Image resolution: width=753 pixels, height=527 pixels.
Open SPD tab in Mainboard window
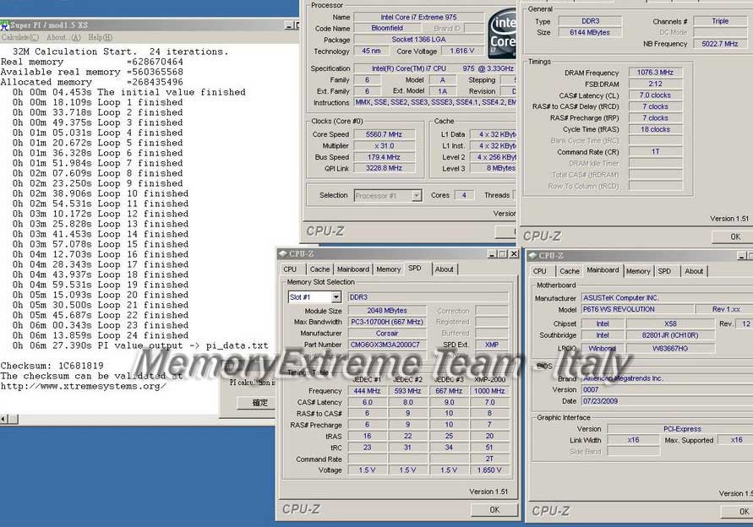click(664, 271)
